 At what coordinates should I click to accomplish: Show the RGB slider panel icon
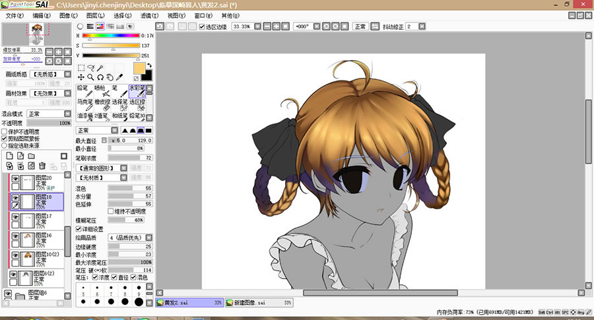[90, 26]
